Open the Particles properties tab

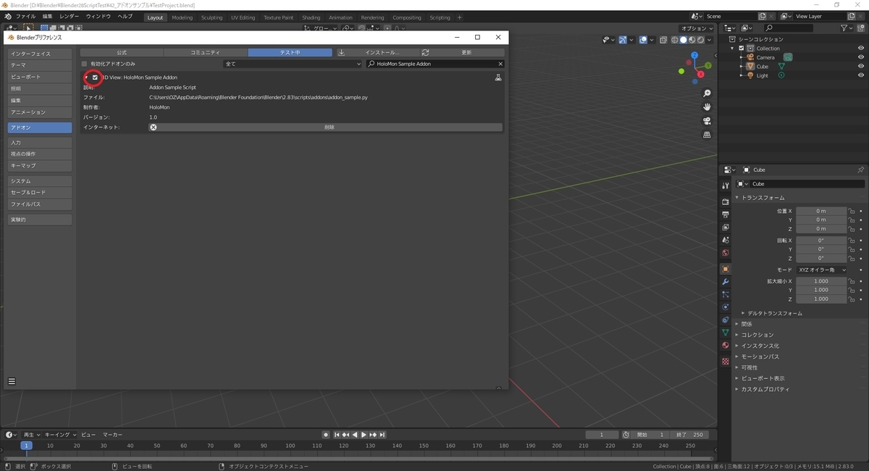pos(725,294)
